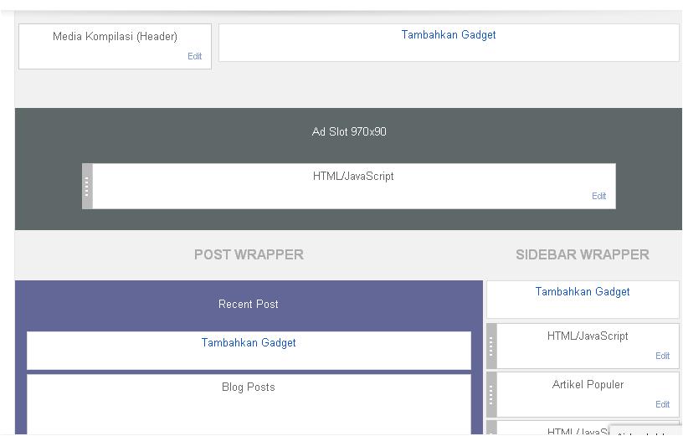Click the sidebar HTML/JavaScript gadget drag handle
The height and width of the screenshot is (436, 683).
tap(491, 346)
